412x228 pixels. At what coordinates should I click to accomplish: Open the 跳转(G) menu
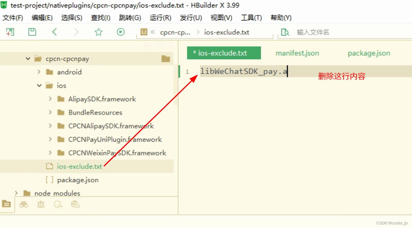(x=130, y=18)
